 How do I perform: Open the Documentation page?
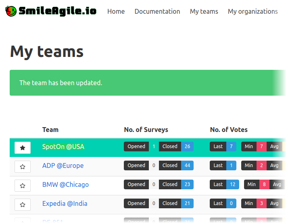pos(157,11)
